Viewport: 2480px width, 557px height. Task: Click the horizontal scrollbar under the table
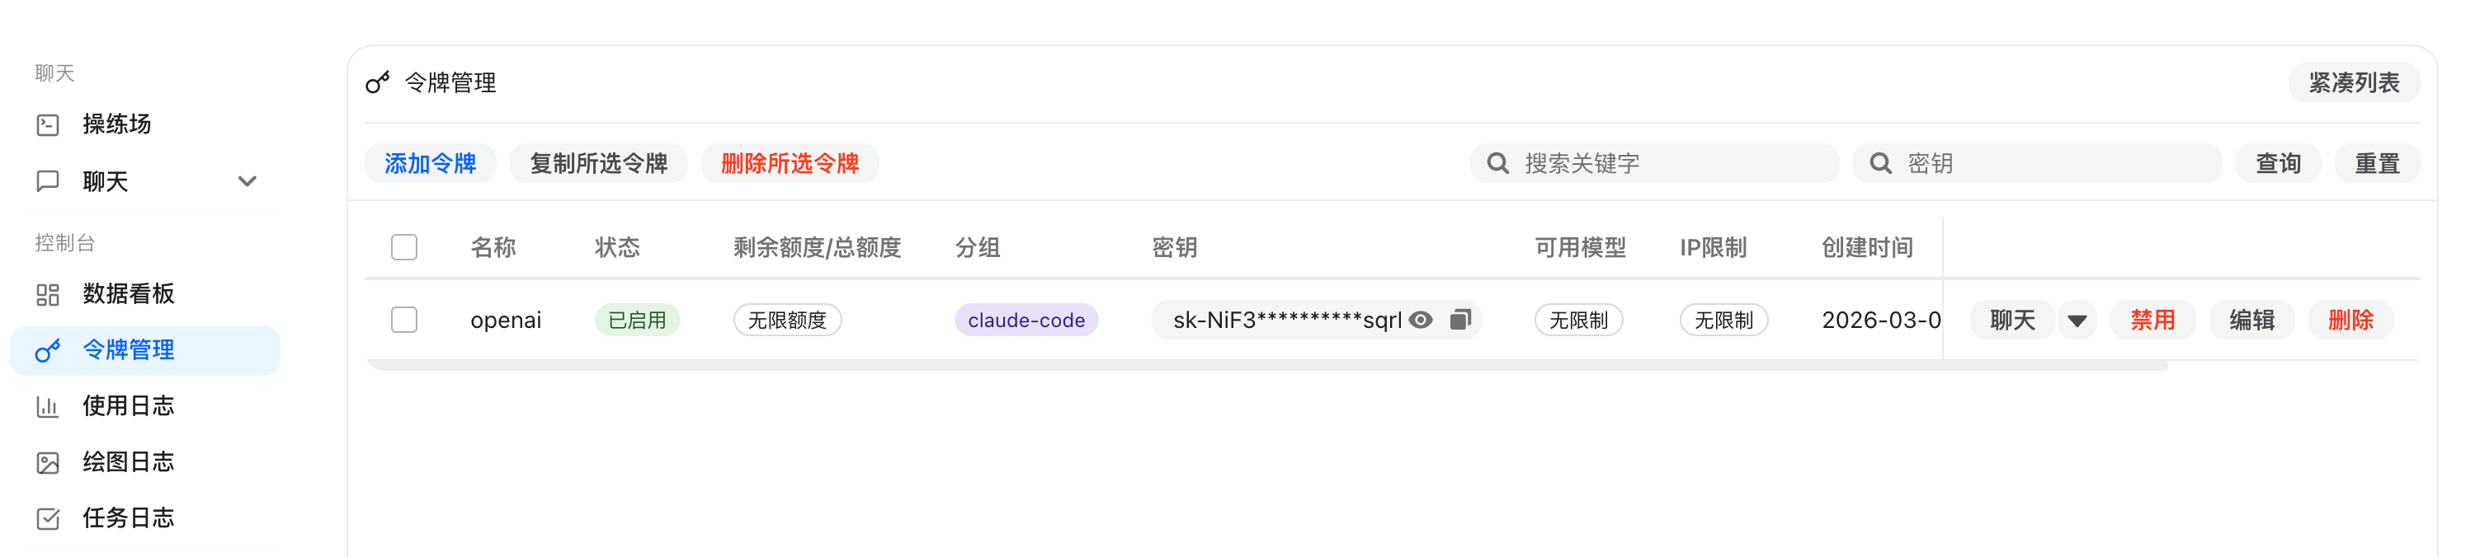tap(1266, 366)
